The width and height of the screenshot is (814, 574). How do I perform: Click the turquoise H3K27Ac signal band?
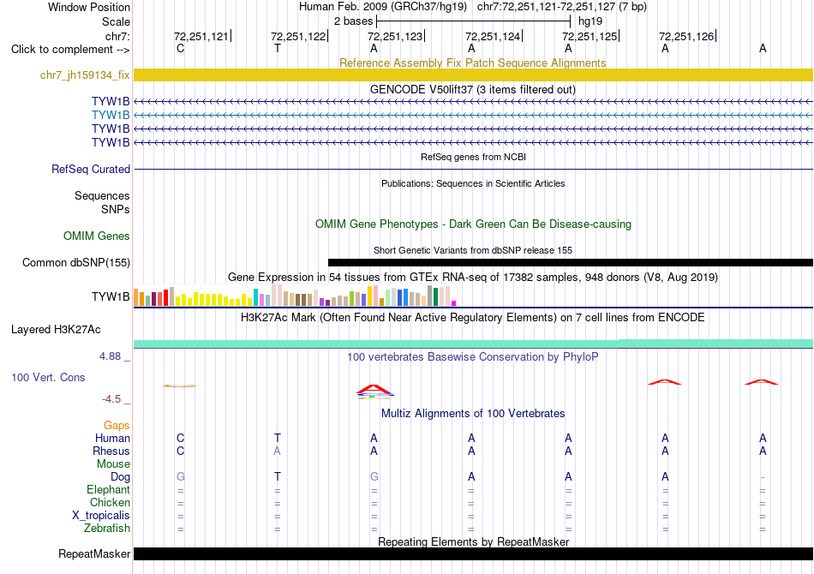tap(473, 344)
